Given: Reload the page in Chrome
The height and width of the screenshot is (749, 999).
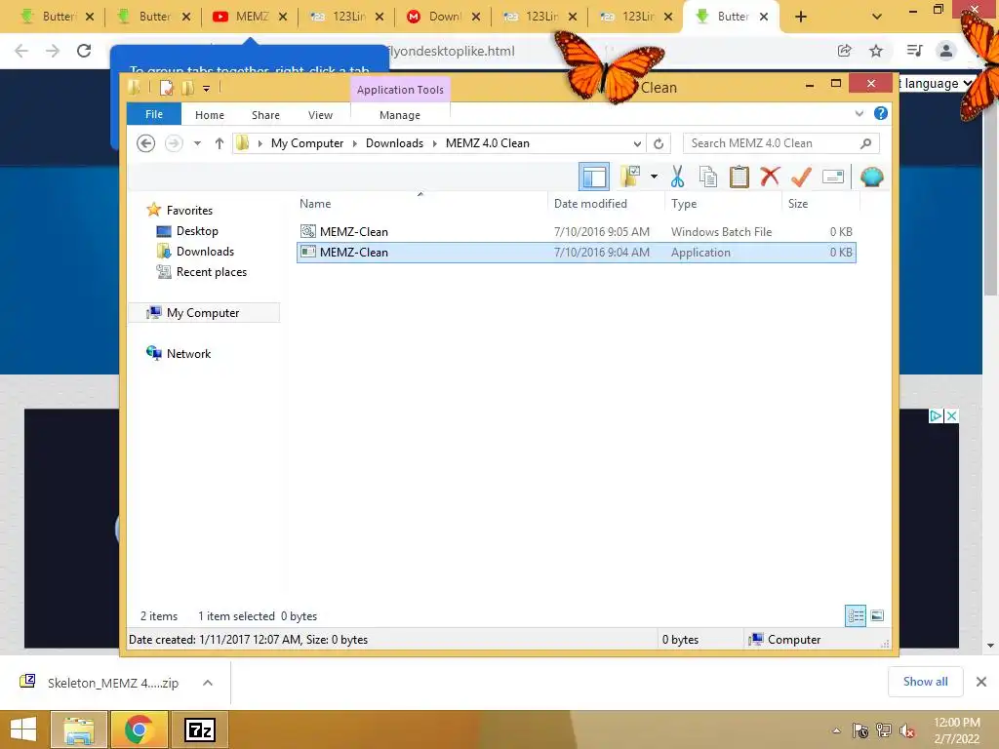Looking at the screenshot, I should tap(84, 51).
